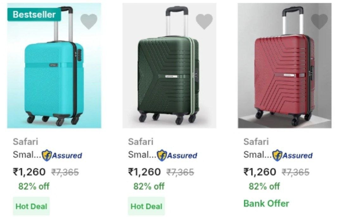Add red suitcase to wishlist with heart
Image resolution: width=342 pixels, height=217 pixels.
coord(319,21)
